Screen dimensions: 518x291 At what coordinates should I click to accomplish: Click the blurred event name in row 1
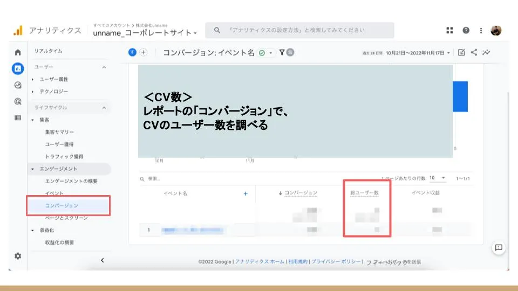(x=193, y=230)
